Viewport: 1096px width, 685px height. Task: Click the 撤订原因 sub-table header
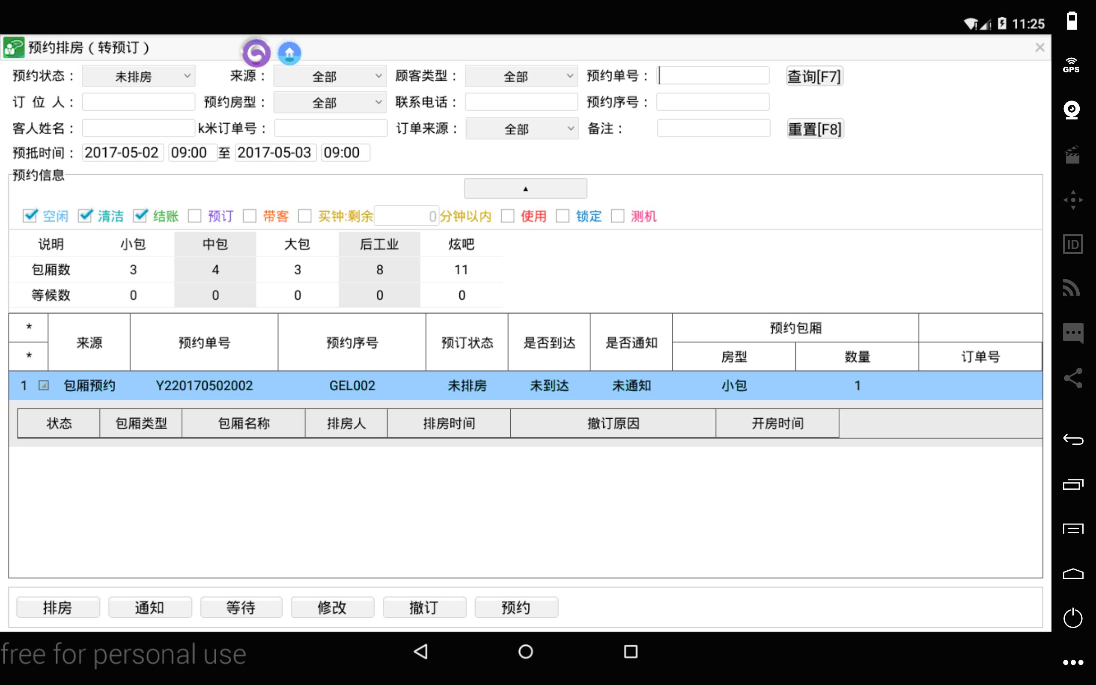613,423
